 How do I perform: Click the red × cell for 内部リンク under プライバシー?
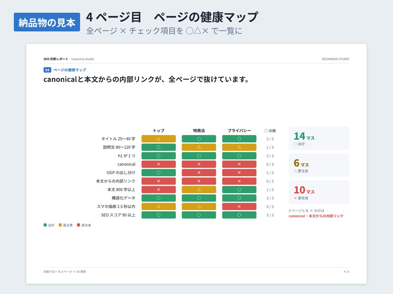[239, 181]
